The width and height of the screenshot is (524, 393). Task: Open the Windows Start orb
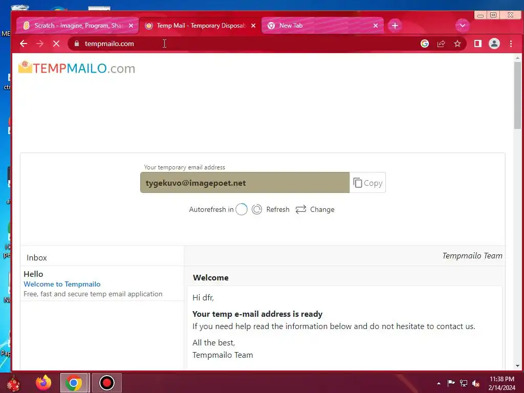pyautogui.click(x=13, y=383)
